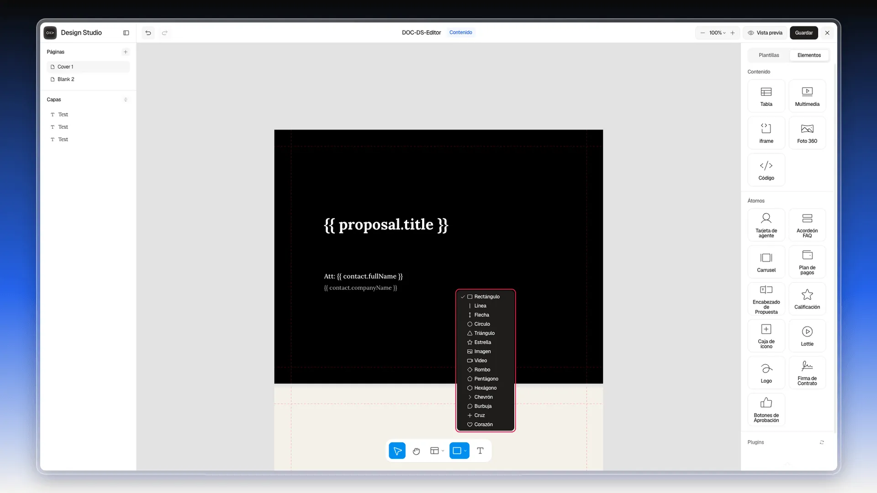Insert a Tabla element
Viewport: 877px width, 493px height.
(766, 96)
